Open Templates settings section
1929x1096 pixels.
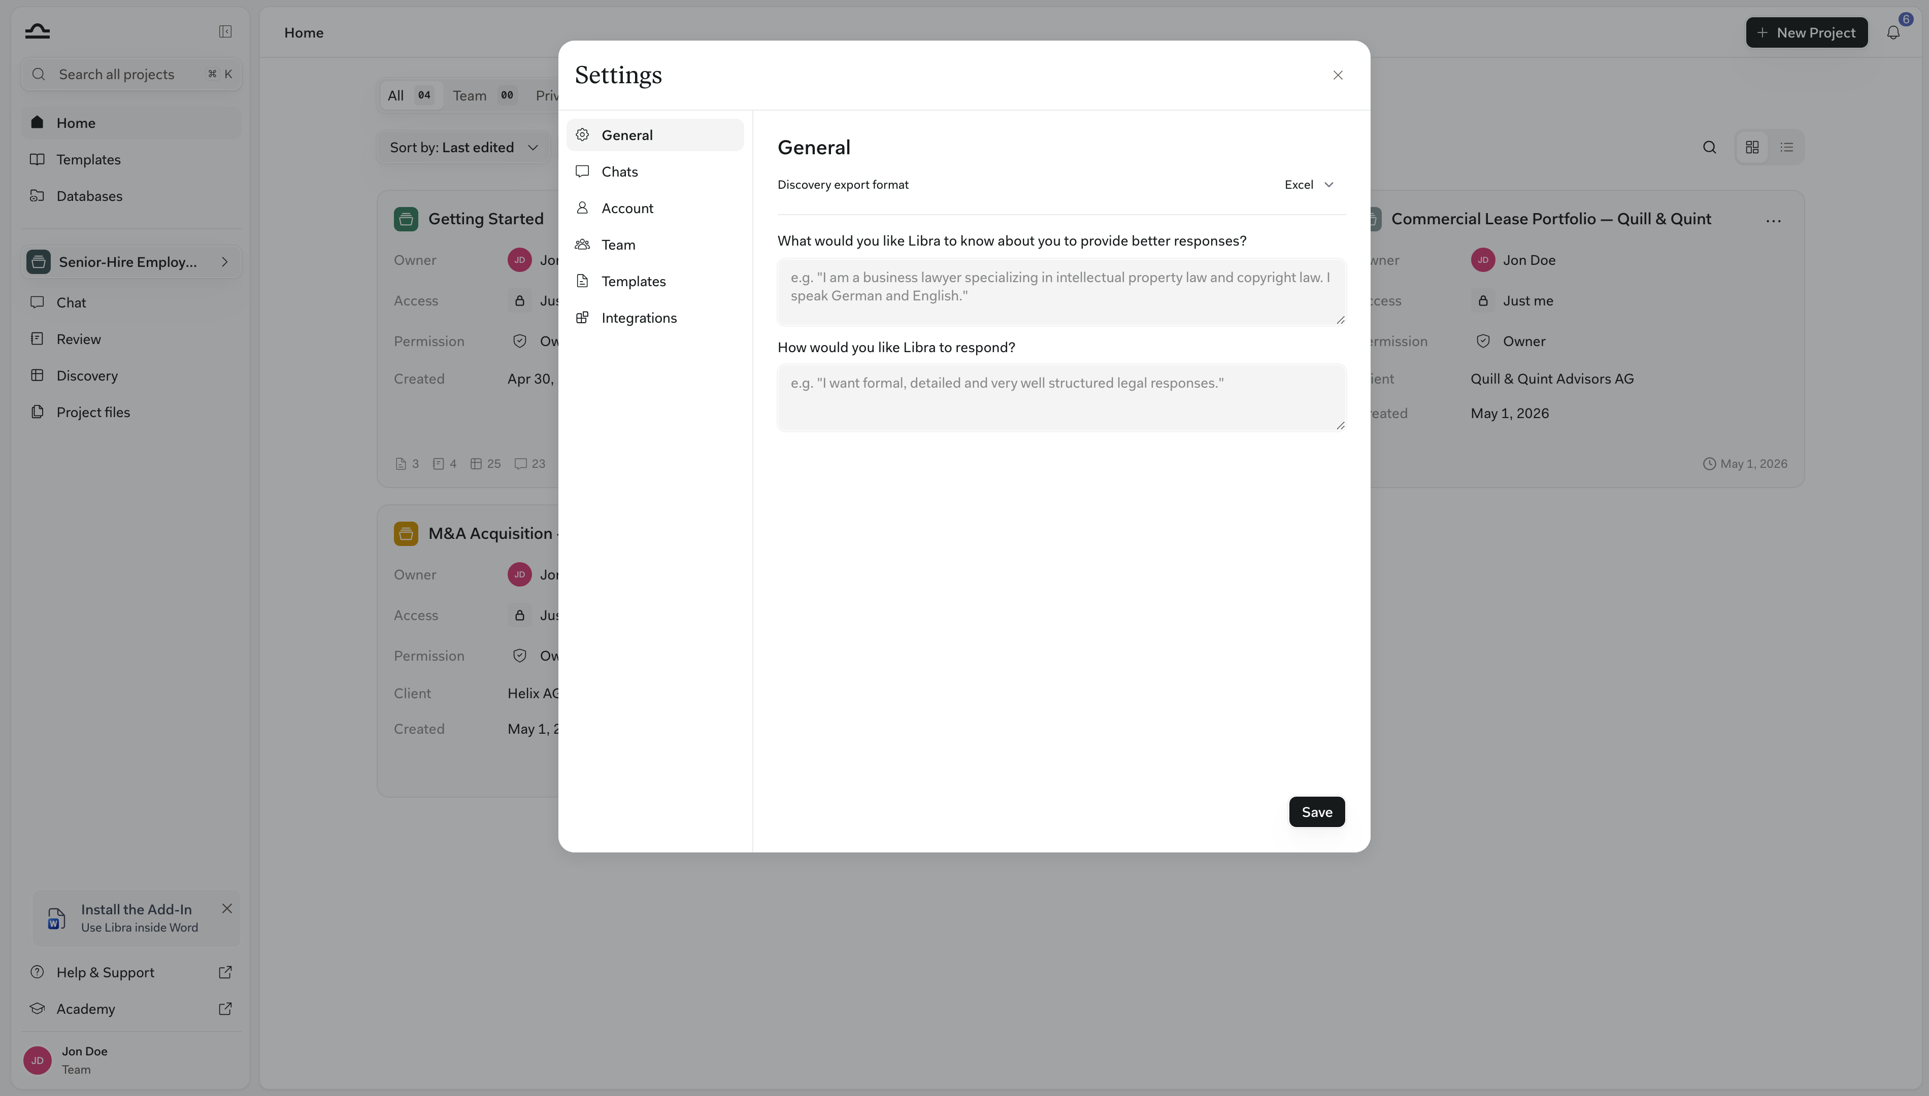655,281
